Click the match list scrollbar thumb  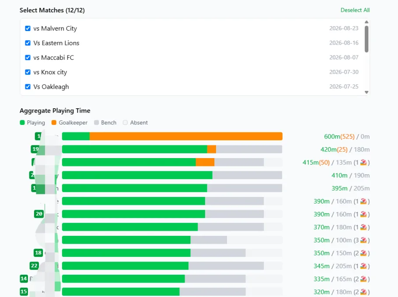pos(366,39)
